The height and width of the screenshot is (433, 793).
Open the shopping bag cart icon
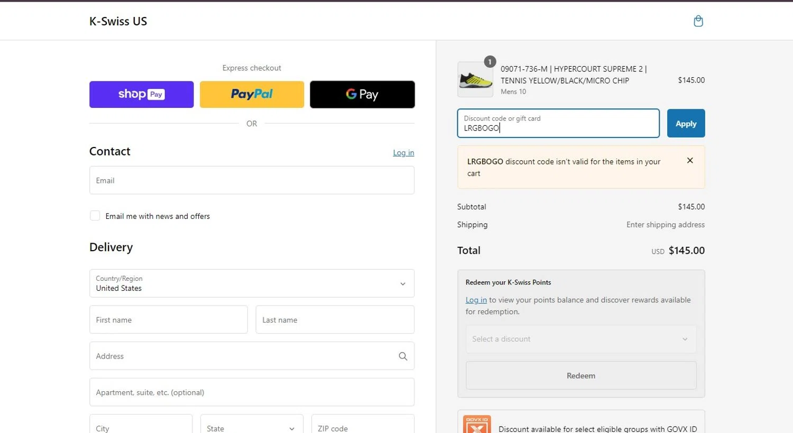(698, 21)
